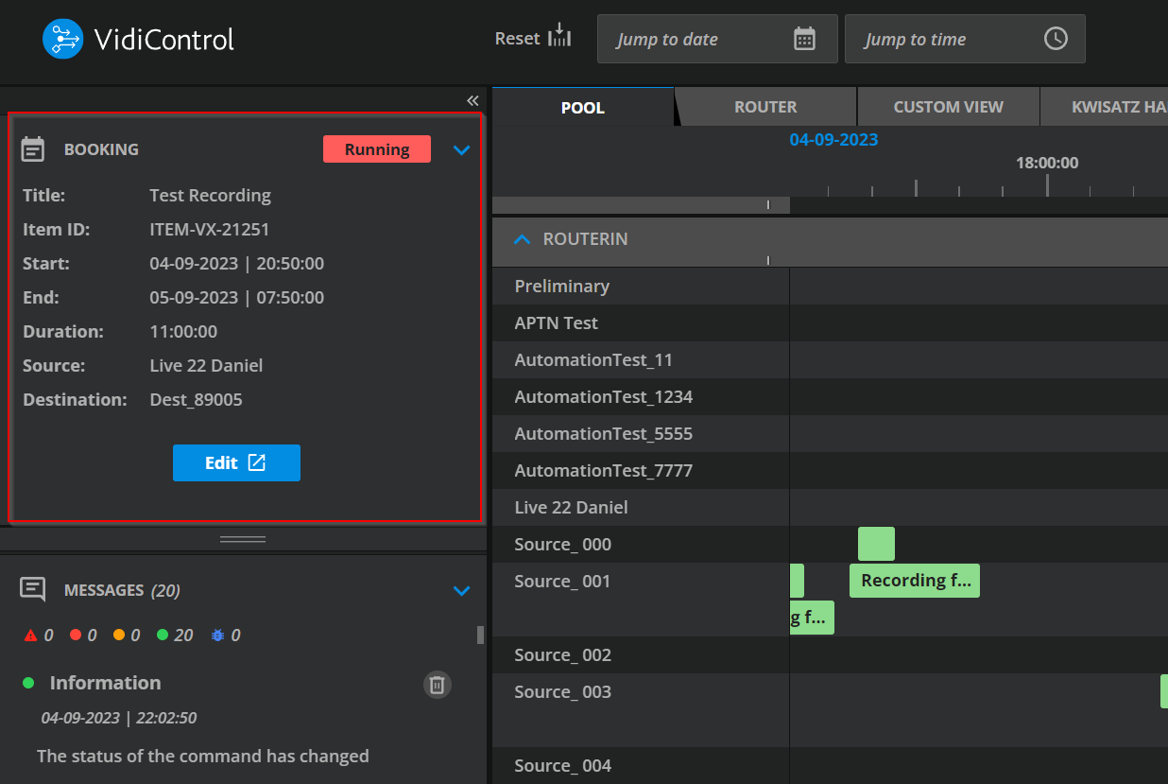
Task: Collapse the Messages panel chevron
Action: pos(461,591)
